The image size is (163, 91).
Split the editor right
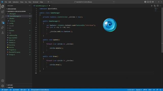point(158,6)
